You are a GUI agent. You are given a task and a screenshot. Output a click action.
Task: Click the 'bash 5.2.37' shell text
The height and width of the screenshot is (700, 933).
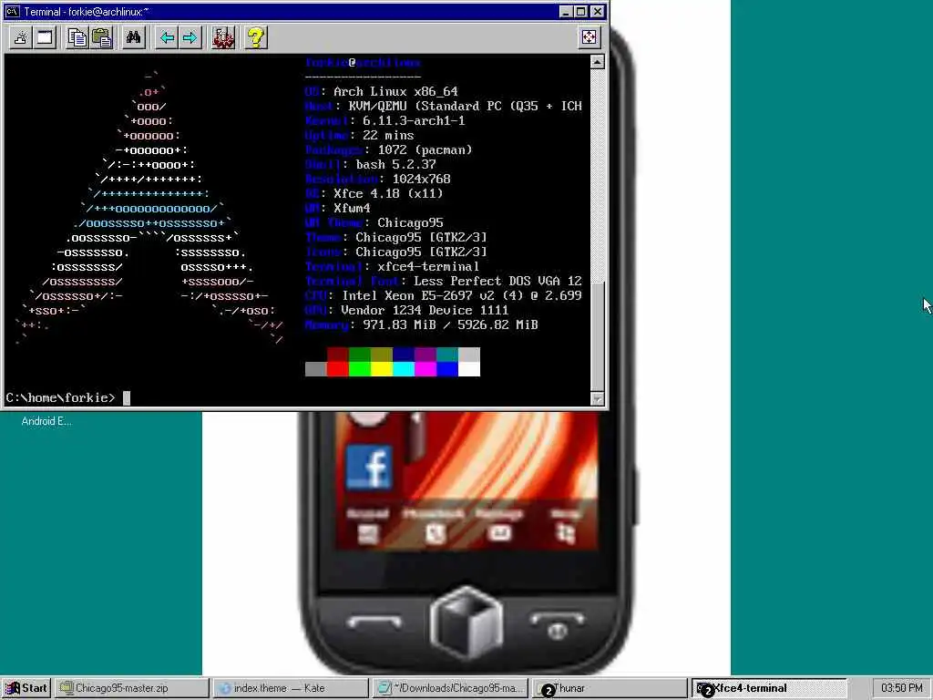click(x=395, y=164)
